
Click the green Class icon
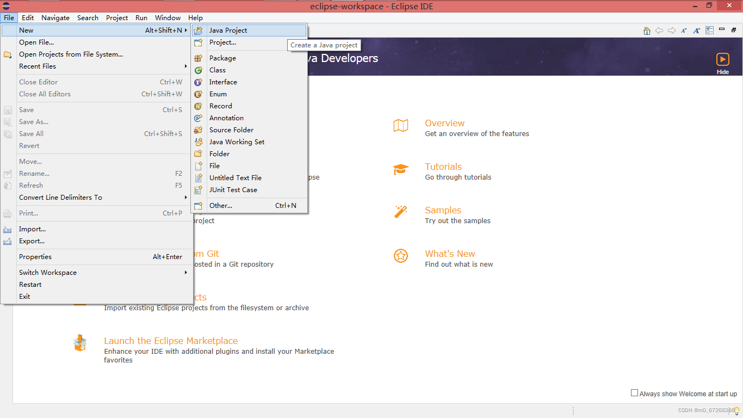(199, 70)
